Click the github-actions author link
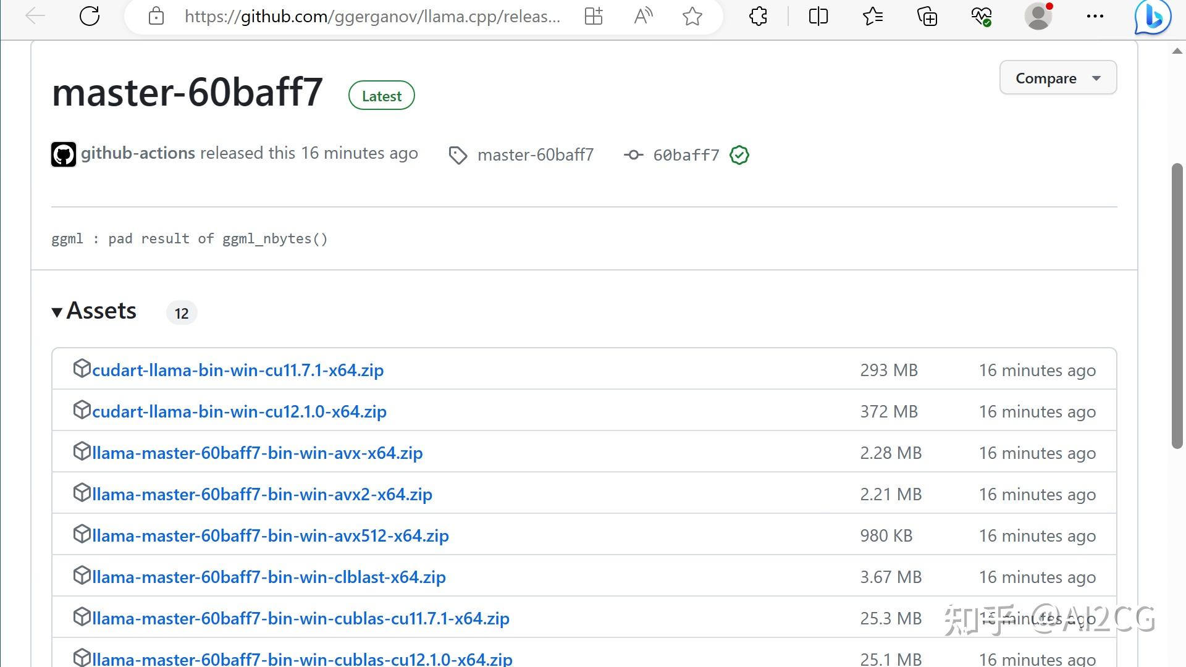The image size is (1186, 667). [138, 153]
